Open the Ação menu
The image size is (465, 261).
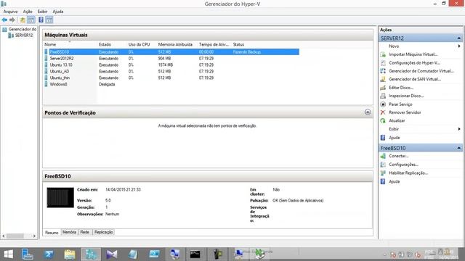click(x=28, y=12)
